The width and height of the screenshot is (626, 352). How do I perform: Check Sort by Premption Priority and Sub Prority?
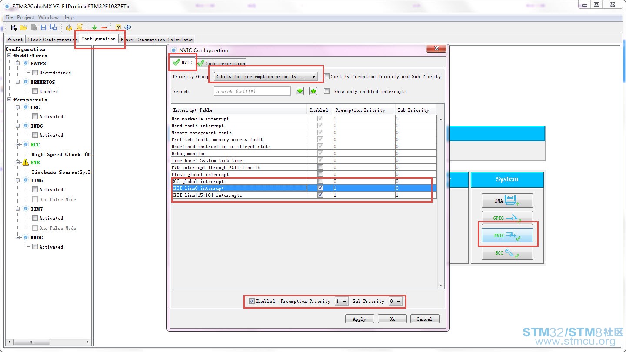click(327, 76)
